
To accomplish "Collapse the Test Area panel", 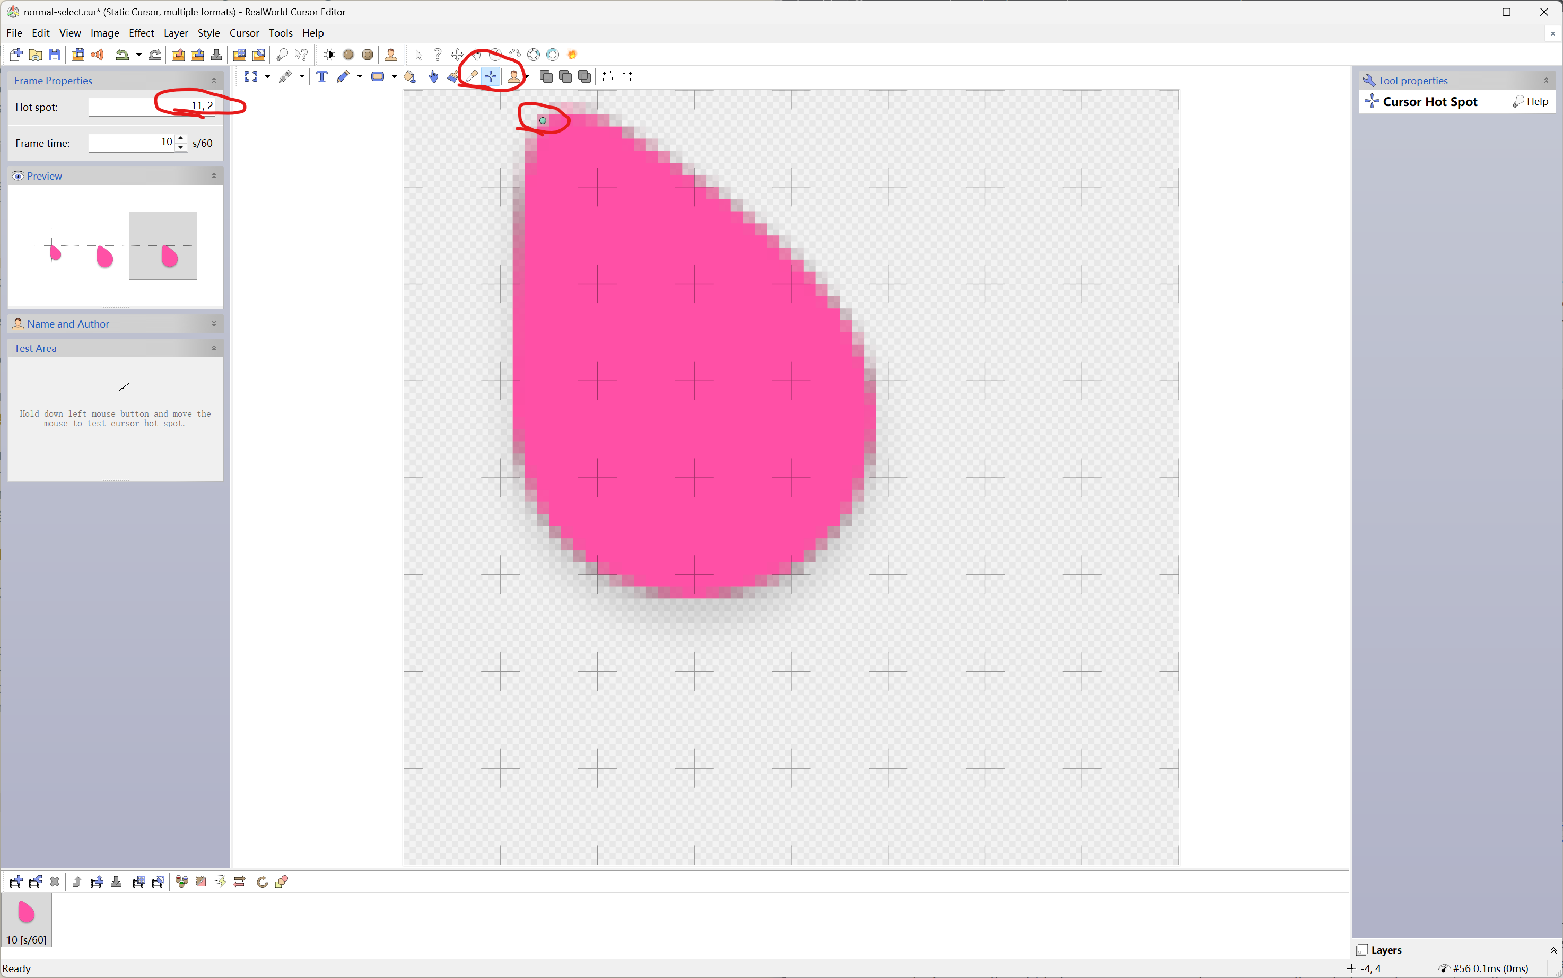I will point(214,348).
